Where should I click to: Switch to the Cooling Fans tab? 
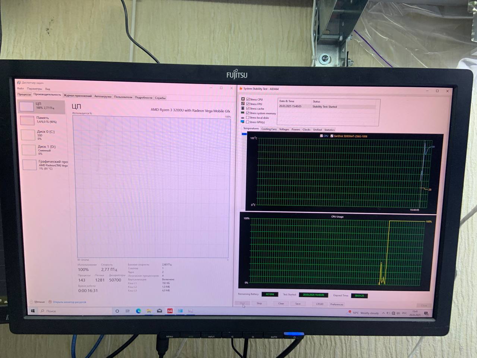tap(269, 129)
